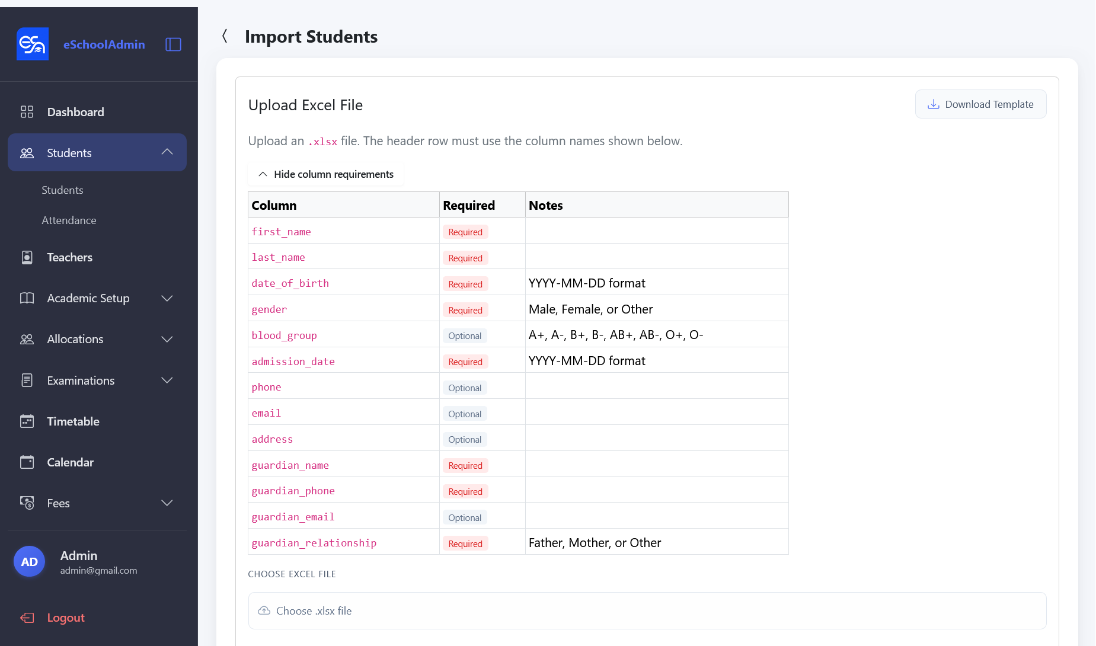This screenshot has height=646, width=1096.
Task: Click the Academic Setup book icon
Action: [27, 298]
